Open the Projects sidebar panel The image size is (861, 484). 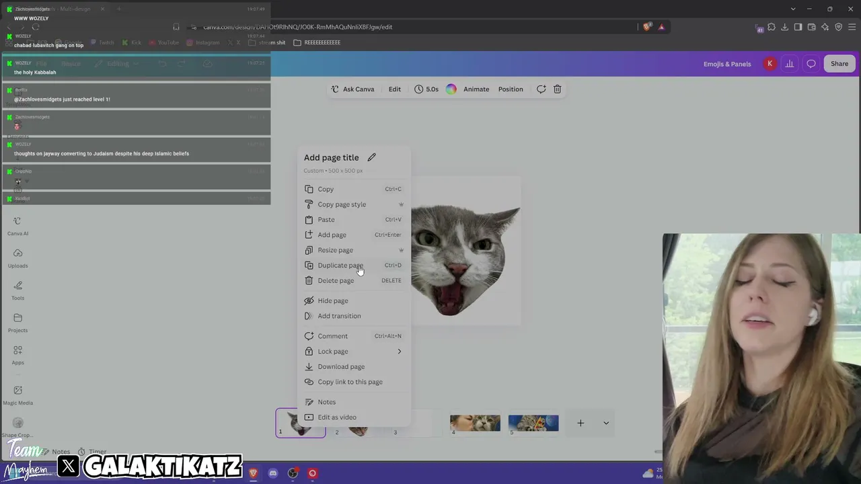tap(17, 323)
